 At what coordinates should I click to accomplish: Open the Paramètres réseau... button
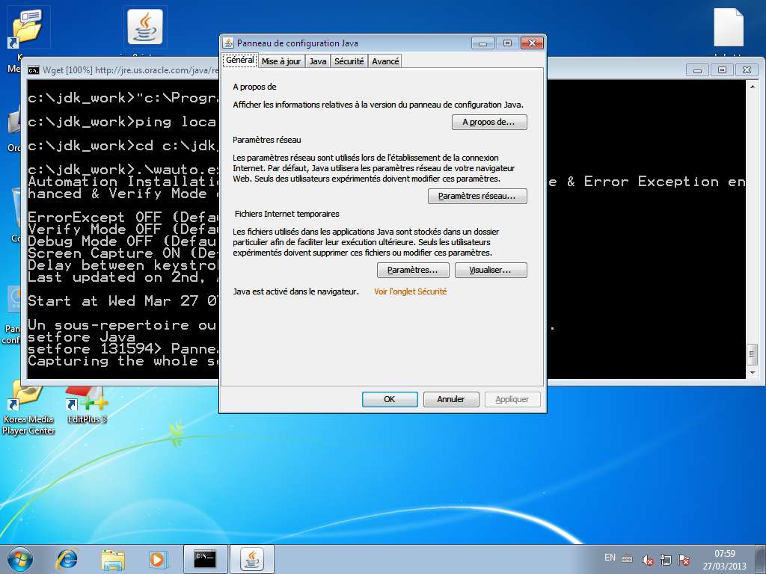[x=477, y=197]
